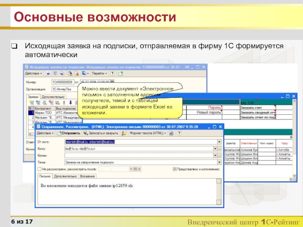The height and width of the screenshot is (227, 303).
Task: Click Записать и закрыть in the email window
Action: pos(101,133)
